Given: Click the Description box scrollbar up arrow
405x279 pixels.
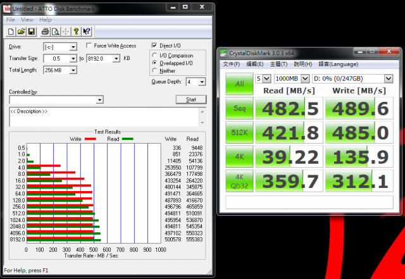Looking at the screenshot, I should [x=202, y=111].
